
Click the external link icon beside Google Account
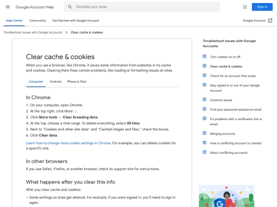tap(270, 20)
